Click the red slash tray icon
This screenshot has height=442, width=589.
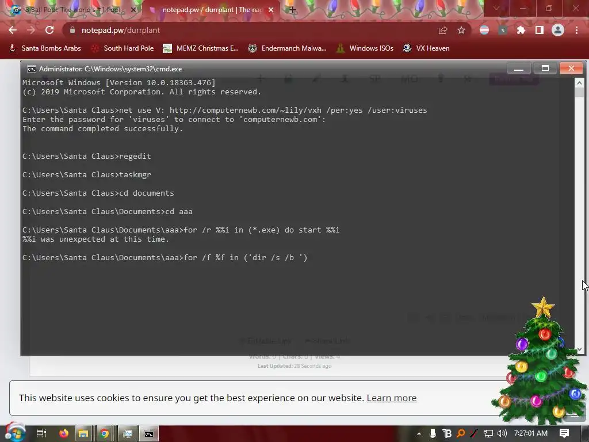(x=474, y=433)
